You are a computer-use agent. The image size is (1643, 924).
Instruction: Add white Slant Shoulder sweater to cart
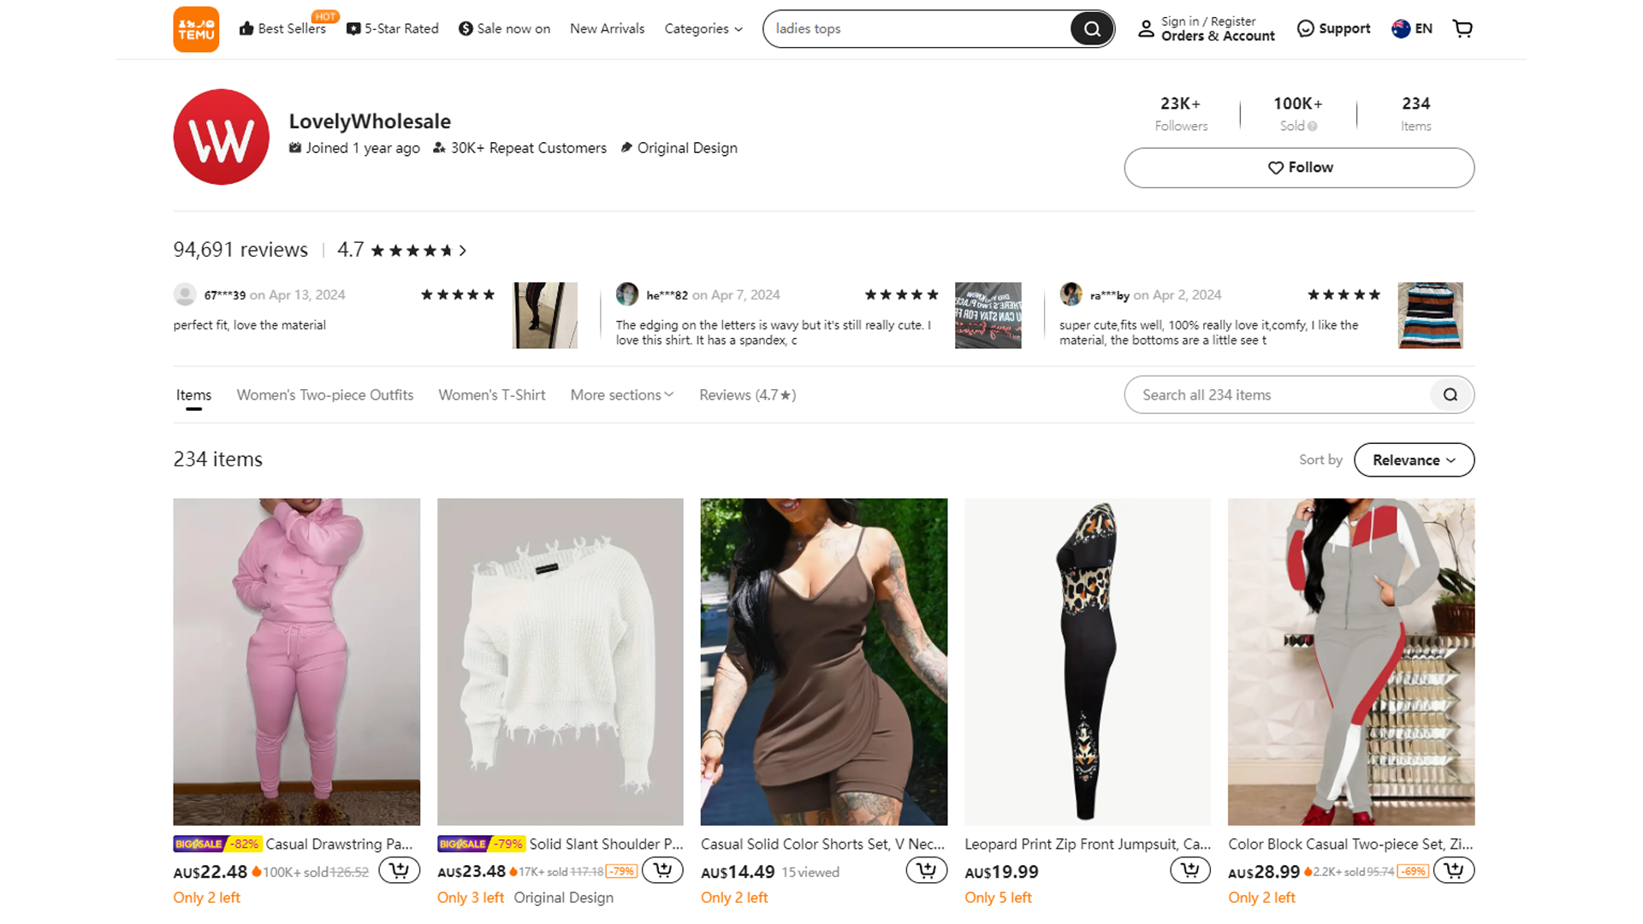(662, 871)
